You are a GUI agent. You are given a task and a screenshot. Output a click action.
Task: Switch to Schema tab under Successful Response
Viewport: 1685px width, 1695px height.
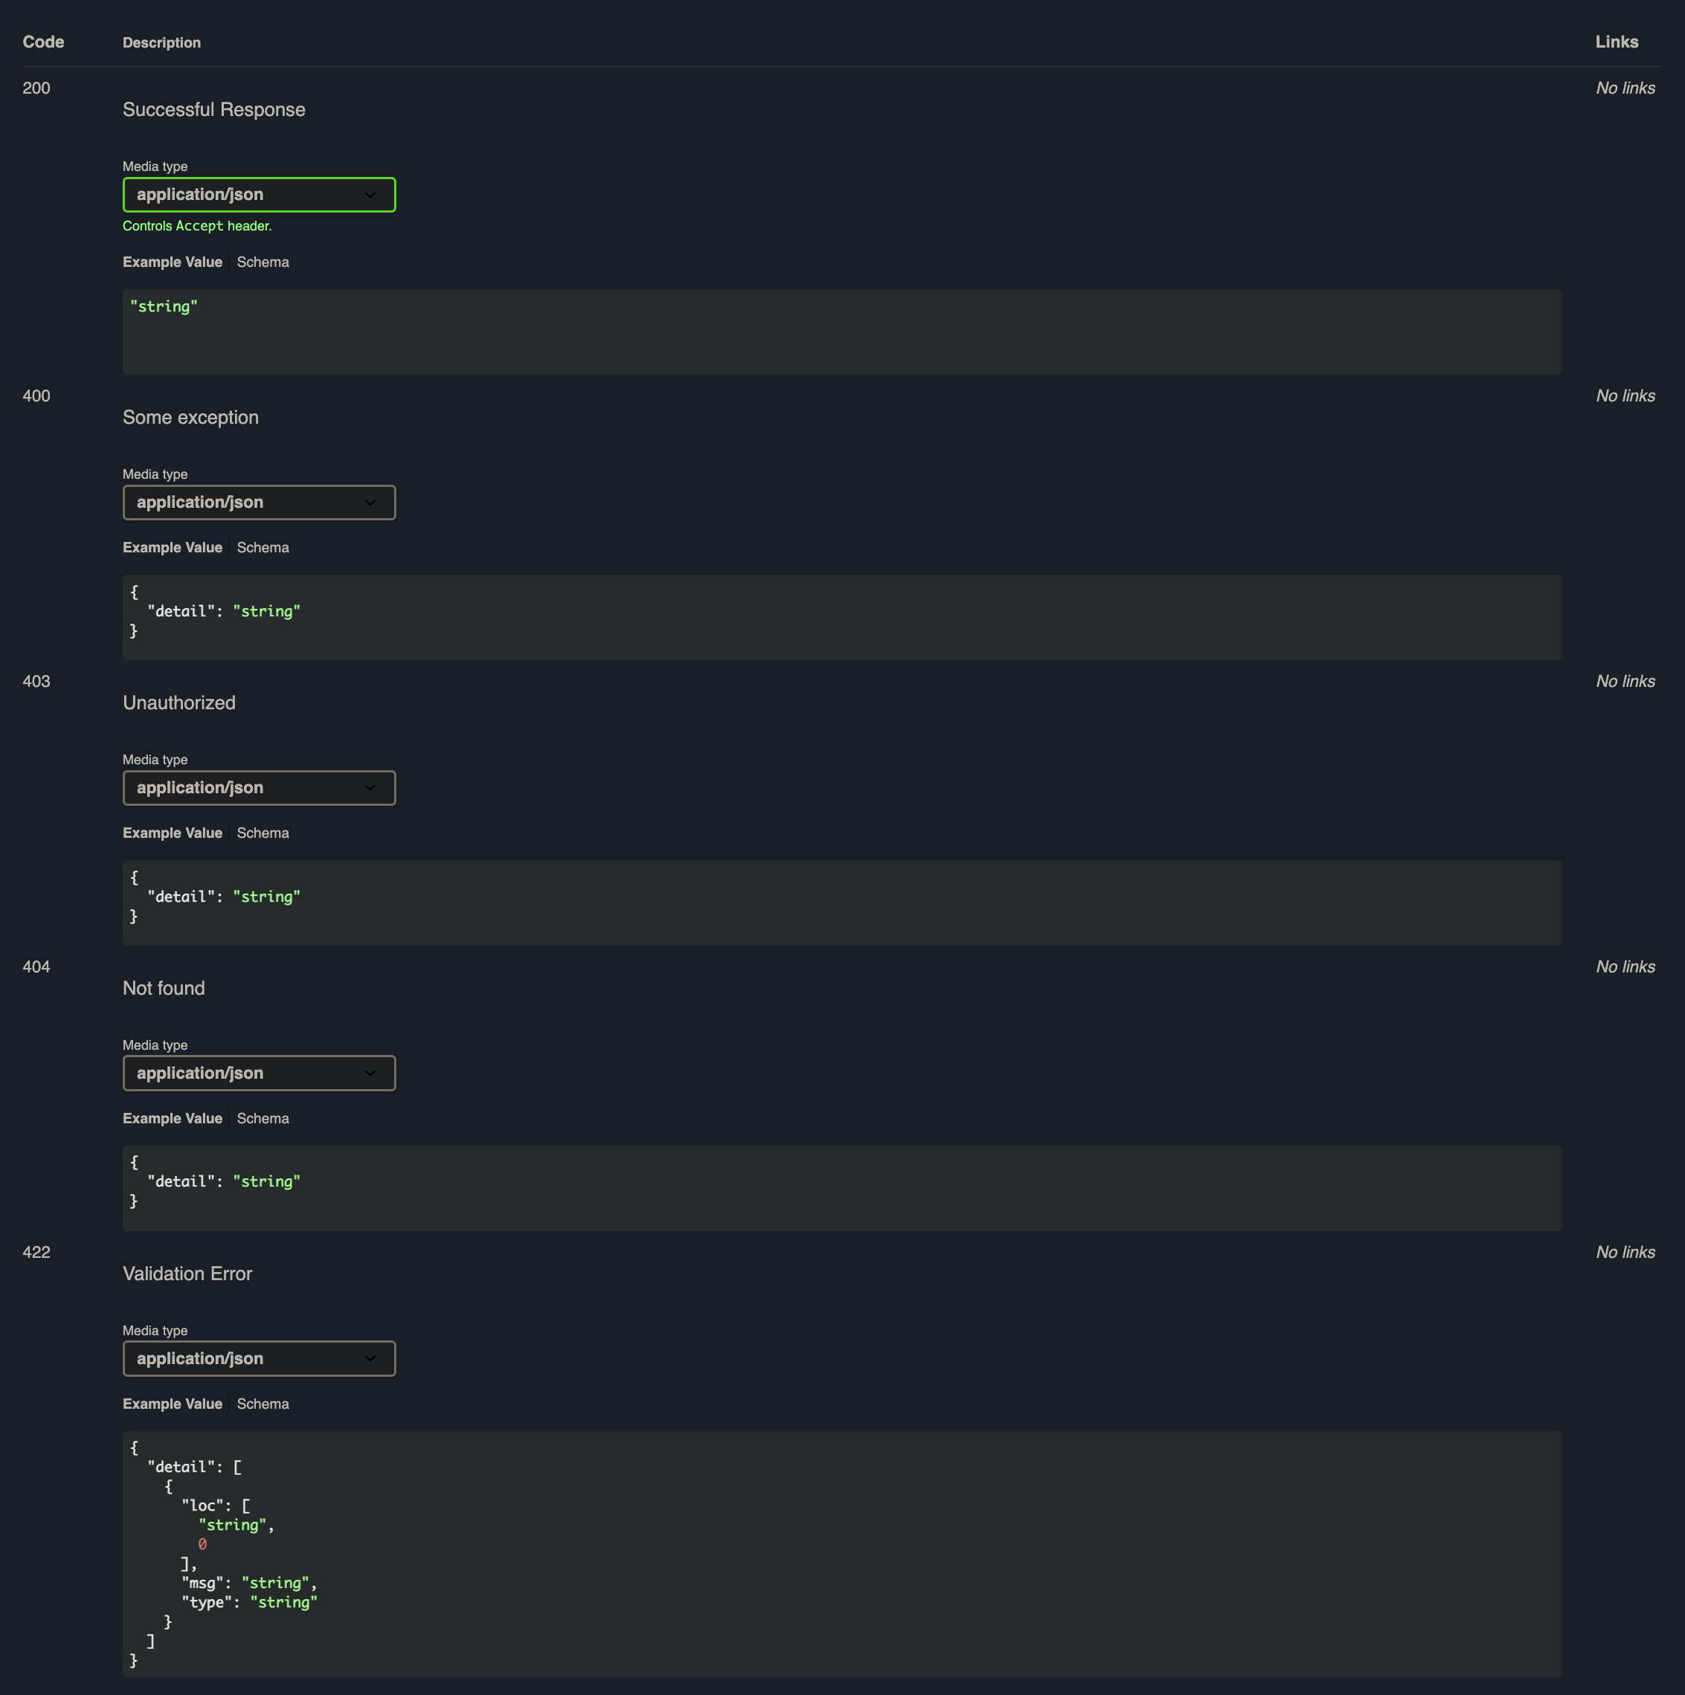coord(262,262)
